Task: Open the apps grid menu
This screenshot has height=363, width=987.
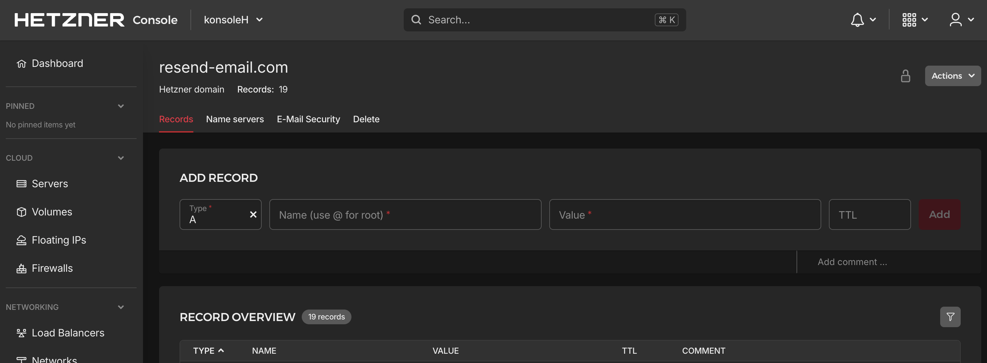Action: point(910,20)
